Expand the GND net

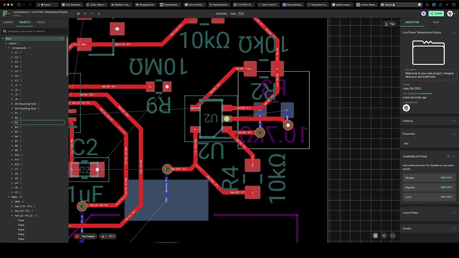(x=12, y=202)
